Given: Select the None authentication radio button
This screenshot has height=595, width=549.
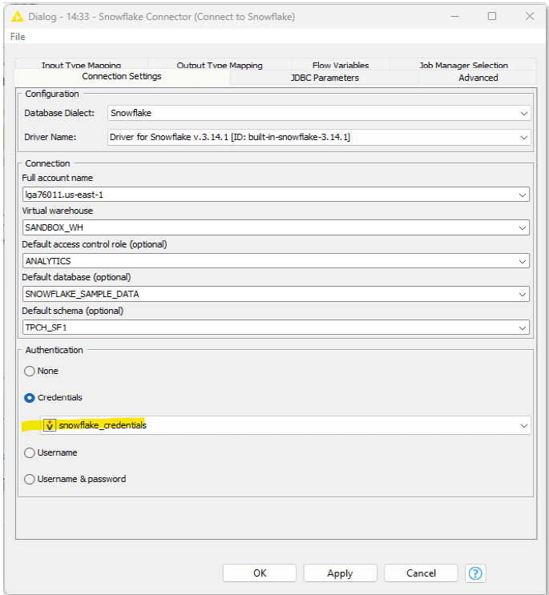Looking at the screenshot, I should pyautogui.click(x=29, y=371).
